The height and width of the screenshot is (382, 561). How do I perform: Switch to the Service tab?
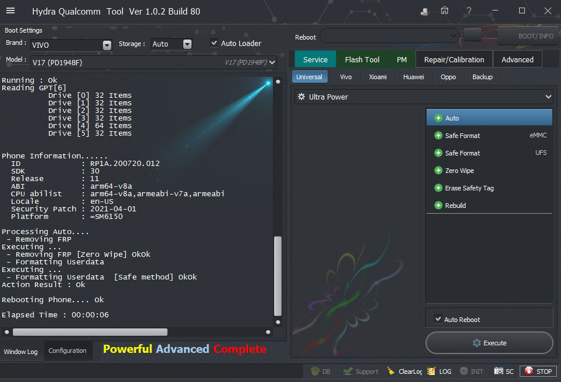tap(315, 59)
